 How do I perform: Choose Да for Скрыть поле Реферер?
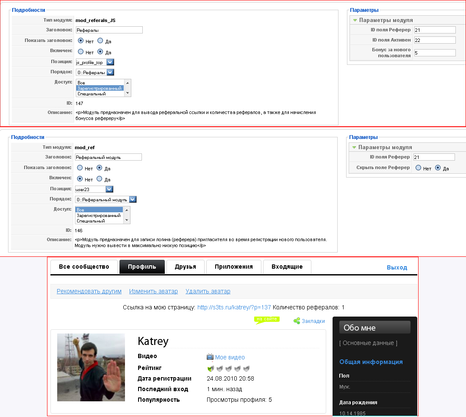(x=438, y=168)
